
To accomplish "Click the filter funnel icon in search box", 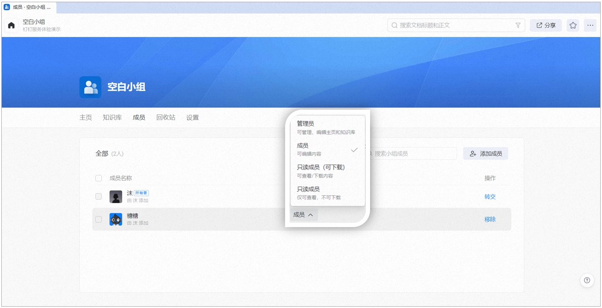I will tap(518, 25).
